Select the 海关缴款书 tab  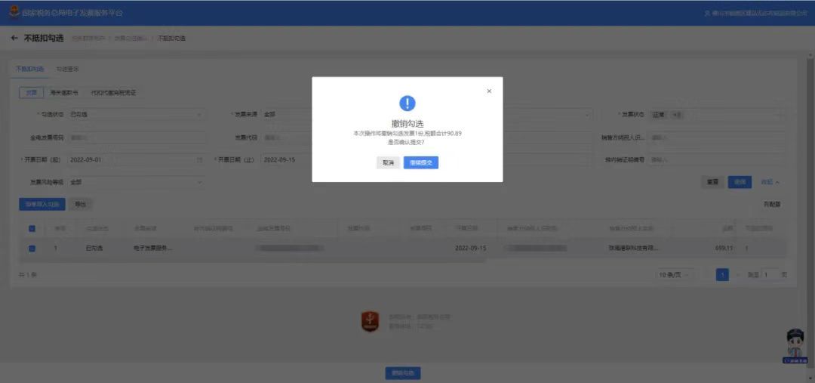(x=64, y=93)
